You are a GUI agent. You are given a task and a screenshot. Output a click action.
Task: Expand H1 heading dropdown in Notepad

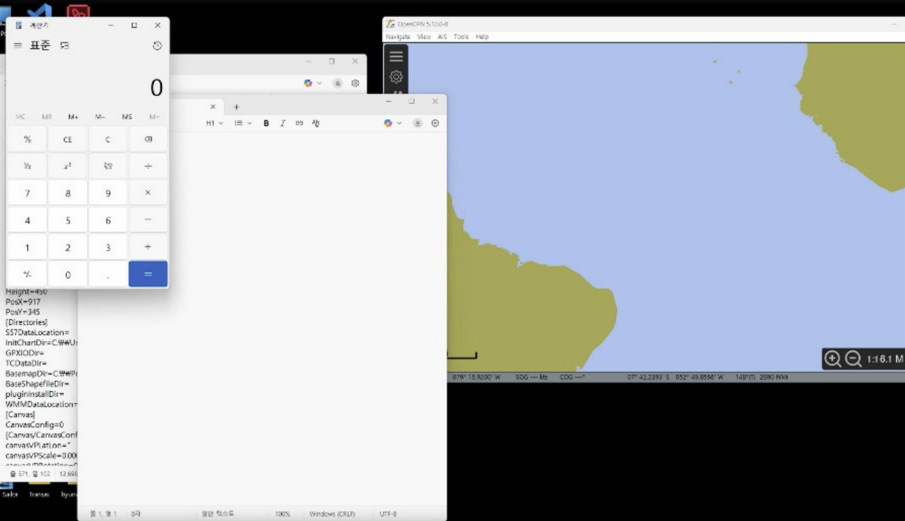point(215,123)
